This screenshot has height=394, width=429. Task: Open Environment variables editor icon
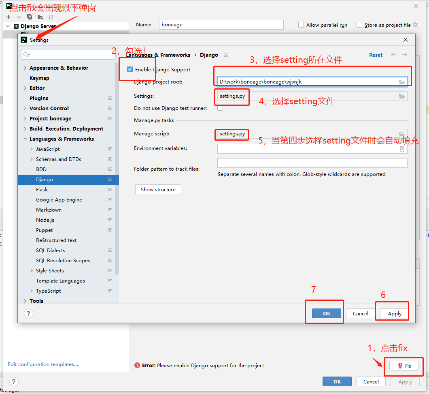(x=402, y=149)
